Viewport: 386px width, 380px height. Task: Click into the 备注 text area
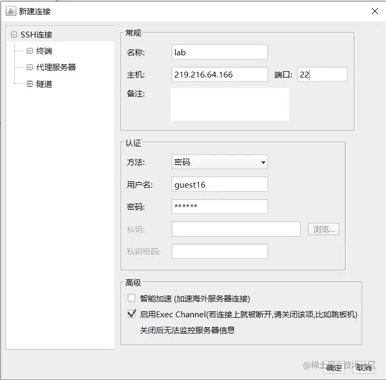(230, 104)
